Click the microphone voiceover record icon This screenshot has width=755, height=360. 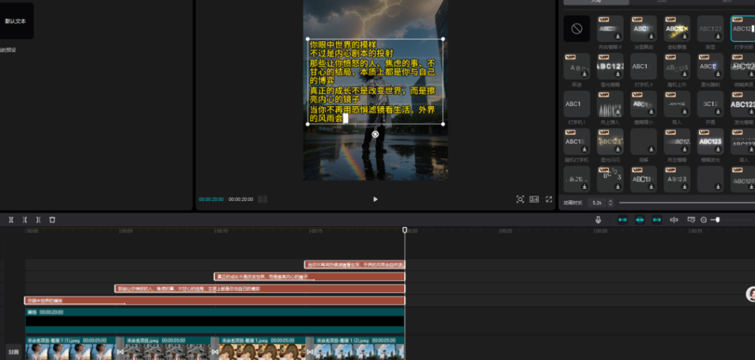pos(599,219)
